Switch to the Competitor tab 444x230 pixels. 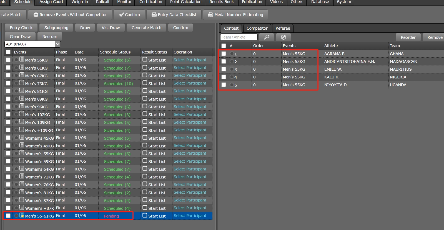pos(257,28)
